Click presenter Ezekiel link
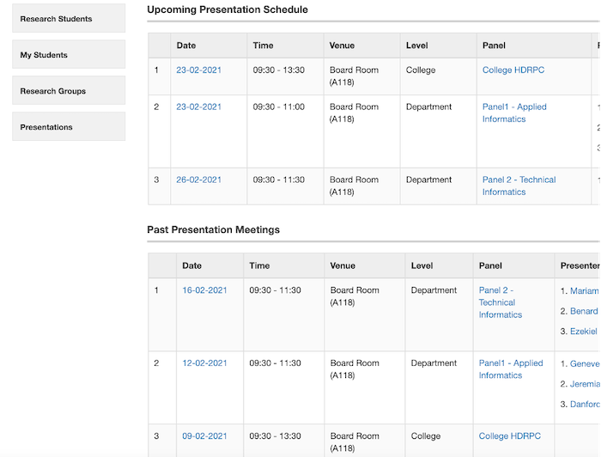The height and width of the screenshot is (457, 601). 583,332
